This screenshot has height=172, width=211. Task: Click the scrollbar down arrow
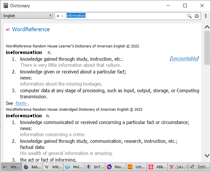click(x=207, y=156)
